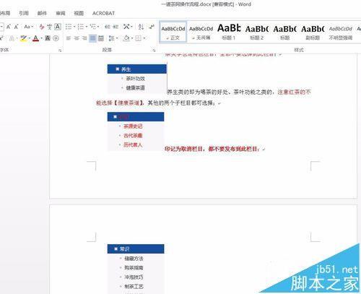The image size is (361, 294).
Task: Open the Change Case (Aa) menu
Action: point(28,27)
